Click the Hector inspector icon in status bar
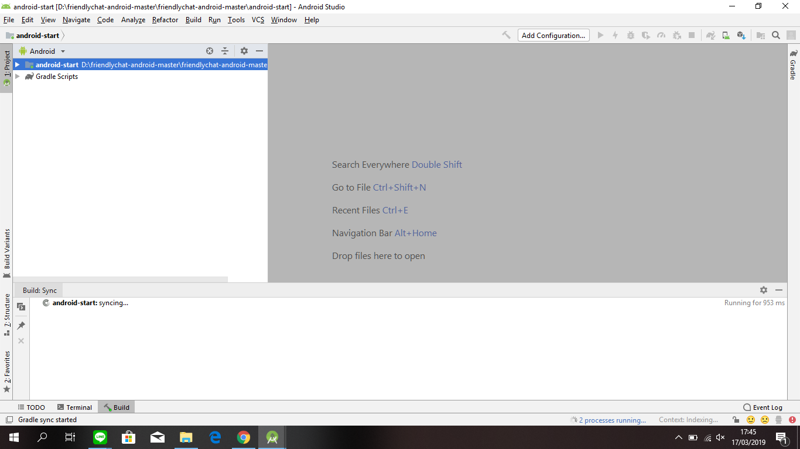 click(779, 420)
